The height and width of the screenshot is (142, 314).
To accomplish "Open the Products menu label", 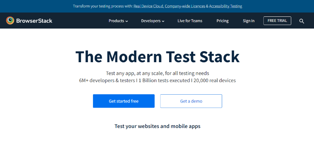I will [116, 21].
